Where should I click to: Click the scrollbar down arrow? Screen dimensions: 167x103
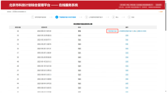coord(166,91)
